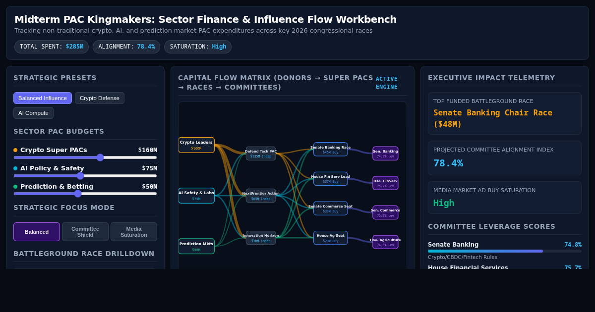Click the Senate Banking Chair Race ($48M) value

point(493,118)
